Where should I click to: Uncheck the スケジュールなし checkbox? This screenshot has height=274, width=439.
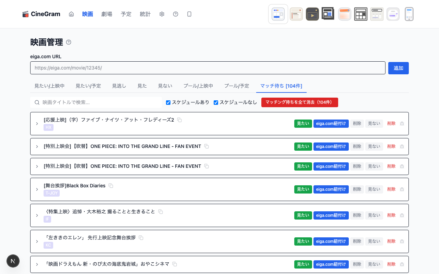[x=216, y=102]
